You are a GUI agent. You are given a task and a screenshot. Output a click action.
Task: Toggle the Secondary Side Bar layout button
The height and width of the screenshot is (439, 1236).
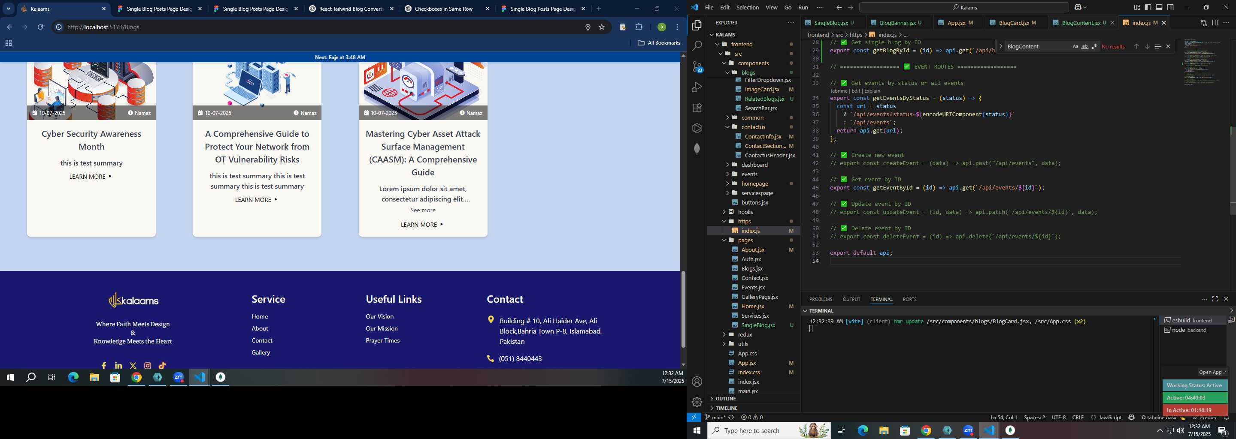pos(1171,8)
